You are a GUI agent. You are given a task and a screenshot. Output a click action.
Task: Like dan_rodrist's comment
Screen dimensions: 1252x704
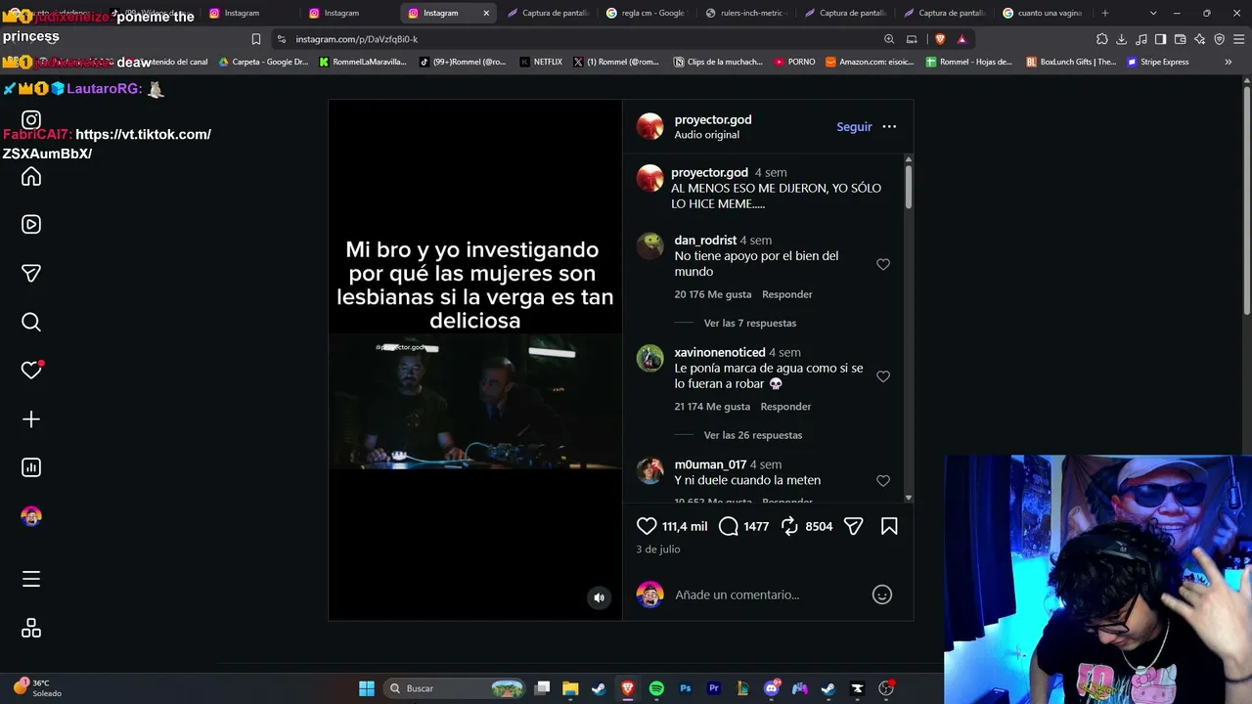point(883,264)
